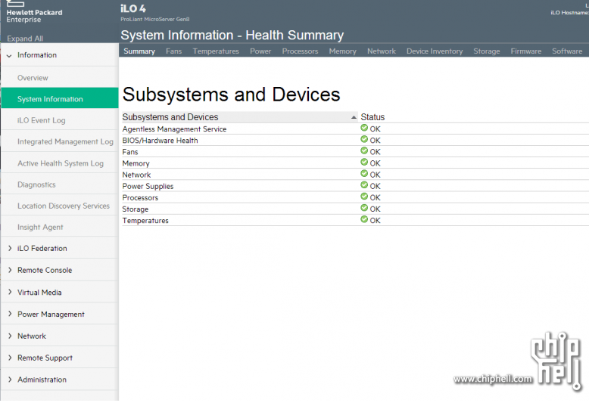The width and height of the screenshot is (589, 406).
Task: Collapse the Information section chevron
Action: (x=9, y=55)
